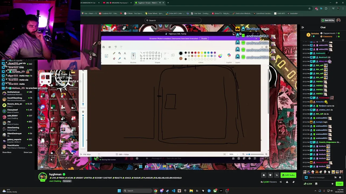Select the Fill bucket tool in Paint

(x=119, y=53)
